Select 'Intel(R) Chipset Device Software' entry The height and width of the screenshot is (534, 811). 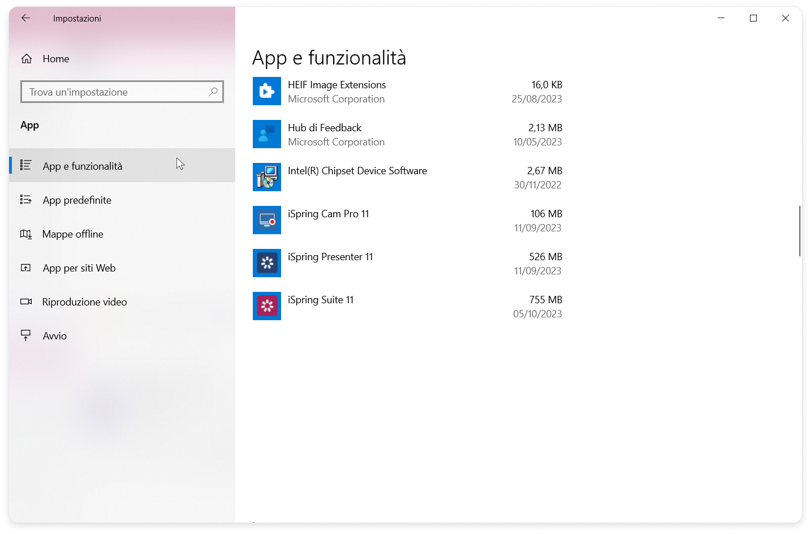click(407, 177)
